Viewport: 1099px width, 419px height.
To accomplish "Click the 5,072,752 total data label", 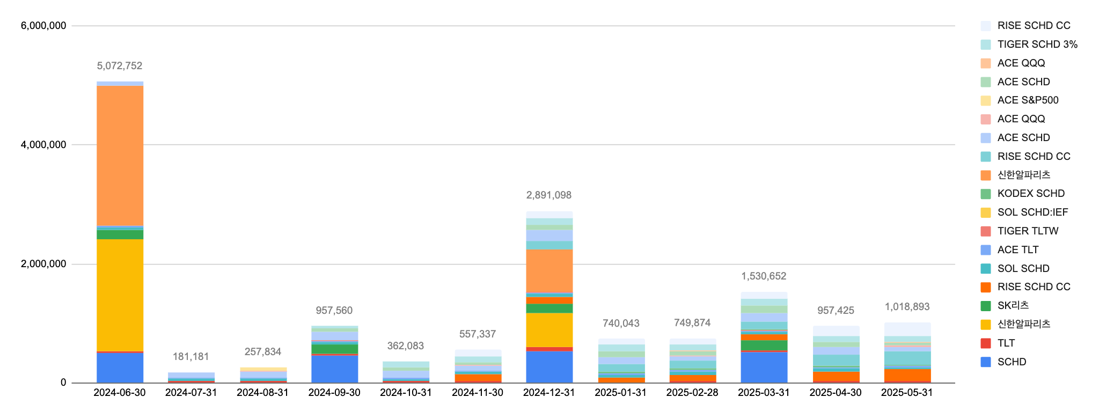I will click(120, 66).
